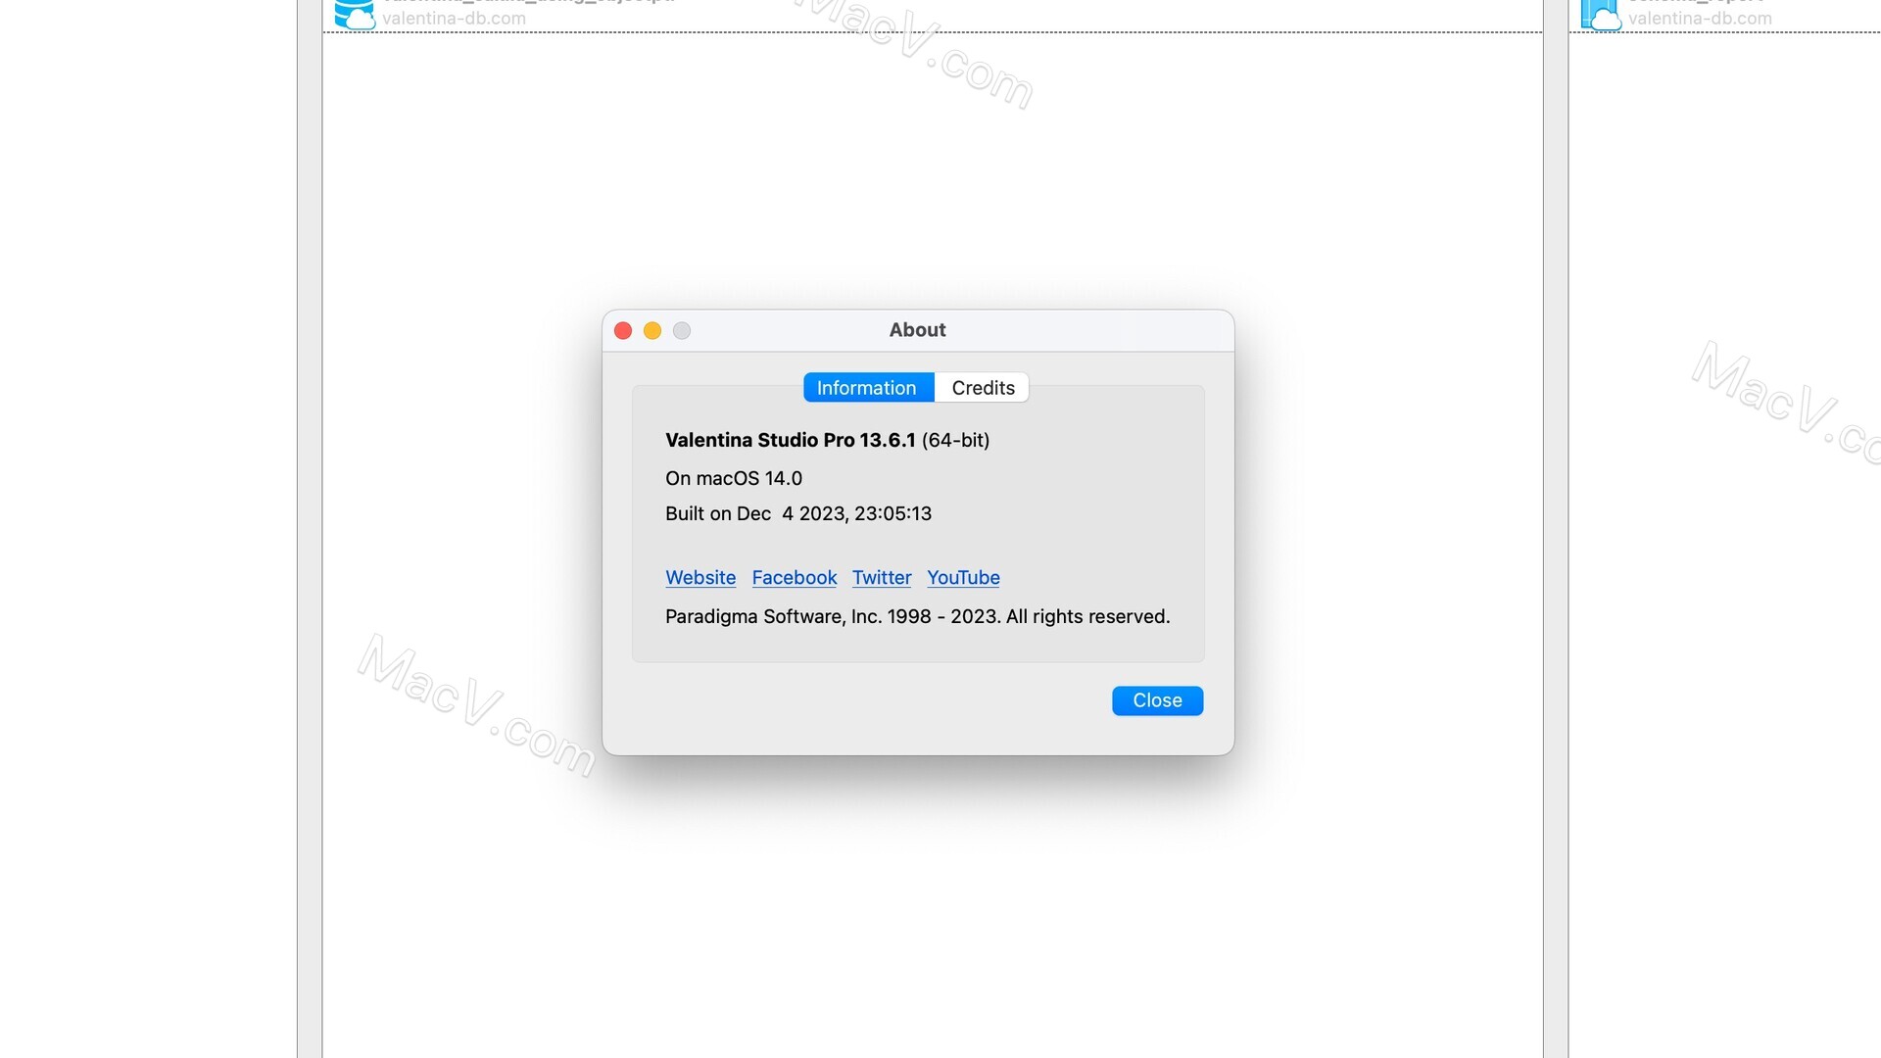Open the Twitter link
This screenshot has width=1881, height=1058.
coord(881,577)
